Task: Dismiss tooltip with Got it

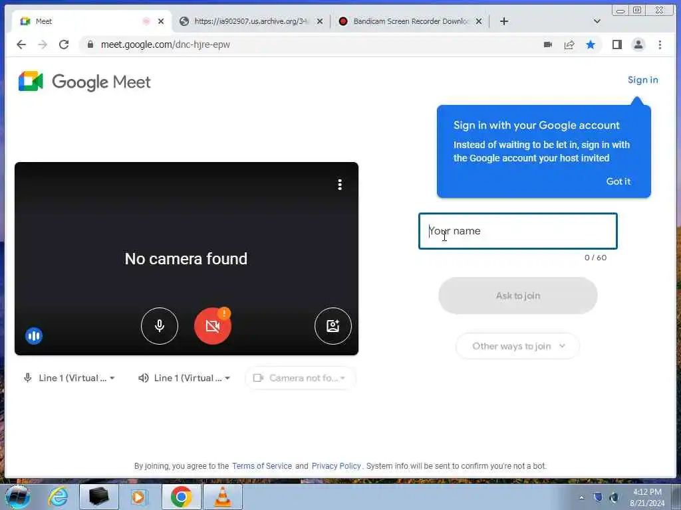Action: [x=618, y=181]
